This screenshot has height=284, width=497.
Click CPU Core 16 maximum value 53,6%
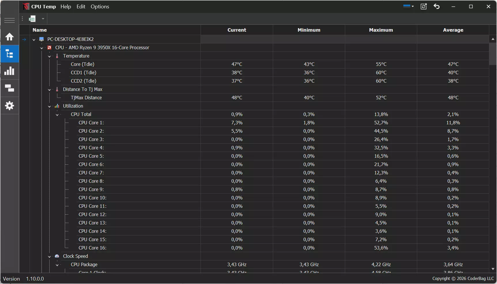[x=381, y=248]
